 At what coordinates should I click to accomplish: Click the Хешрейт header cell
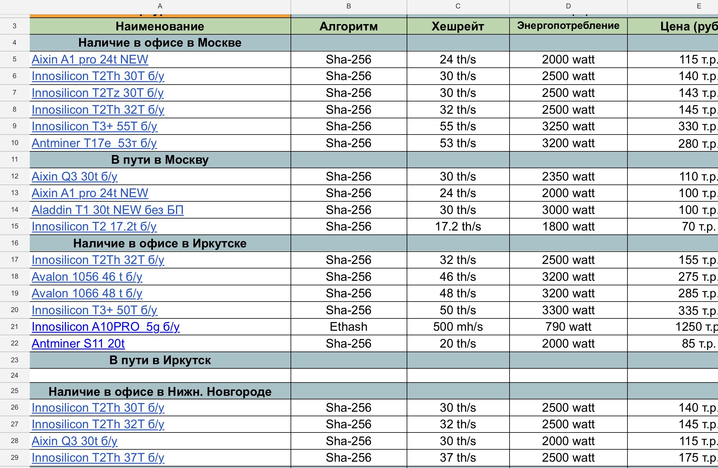point(458,26)
